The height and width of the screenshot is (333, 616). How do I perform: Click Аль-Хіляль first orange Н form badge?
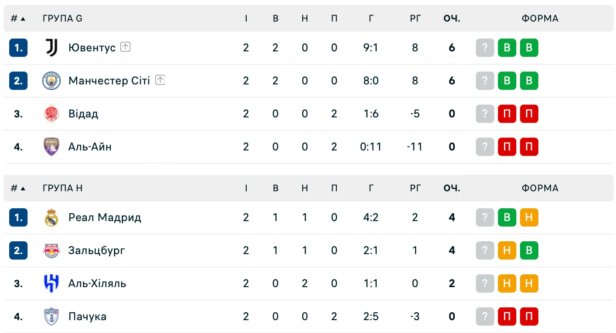(x=507, y=283)
